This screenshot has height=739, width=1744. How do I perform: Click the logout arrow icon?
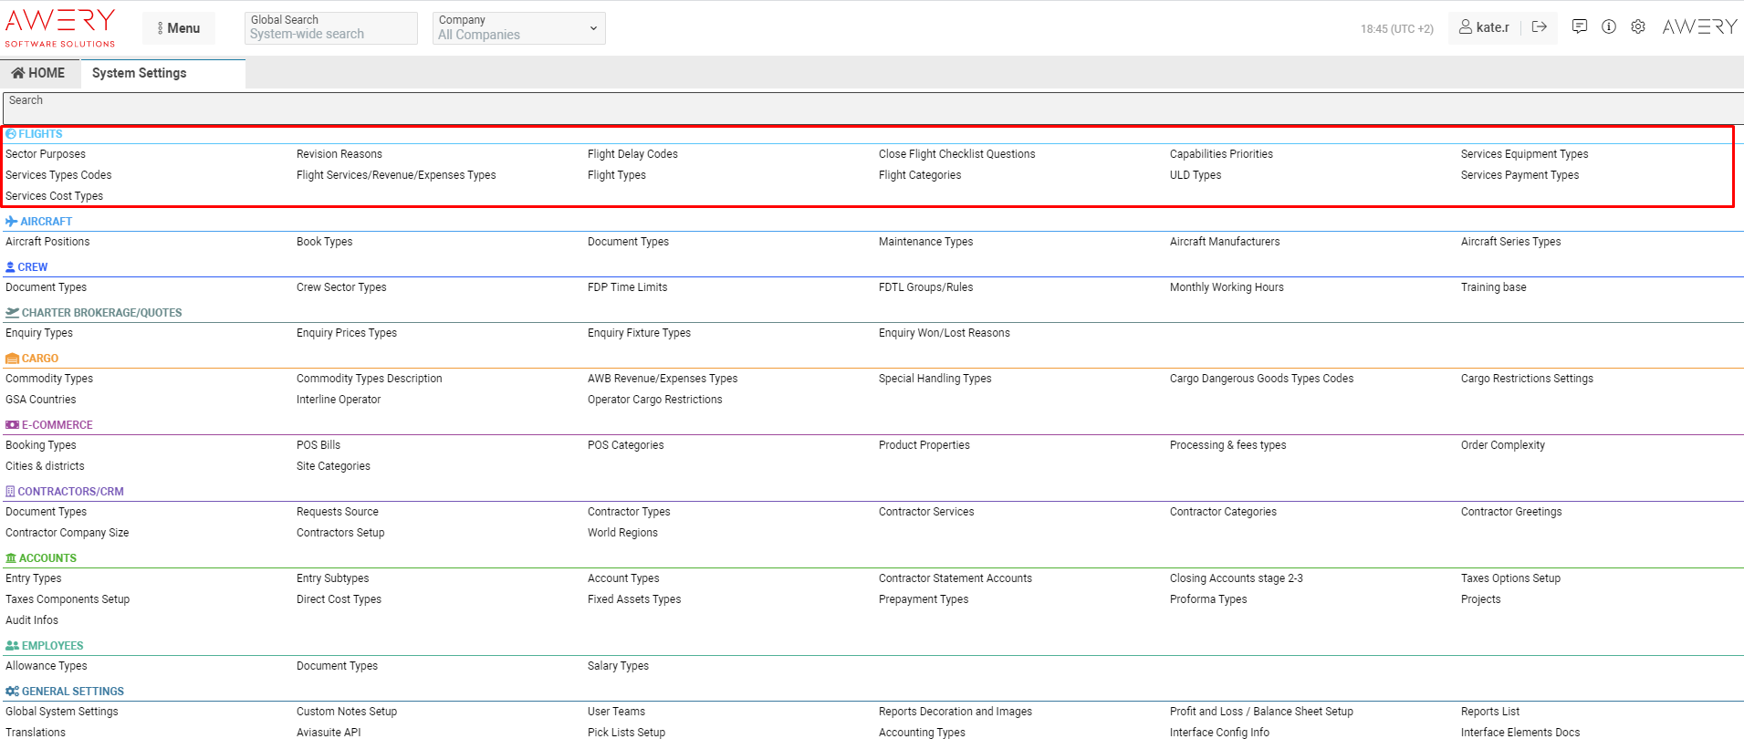(x=1539, y=27)
